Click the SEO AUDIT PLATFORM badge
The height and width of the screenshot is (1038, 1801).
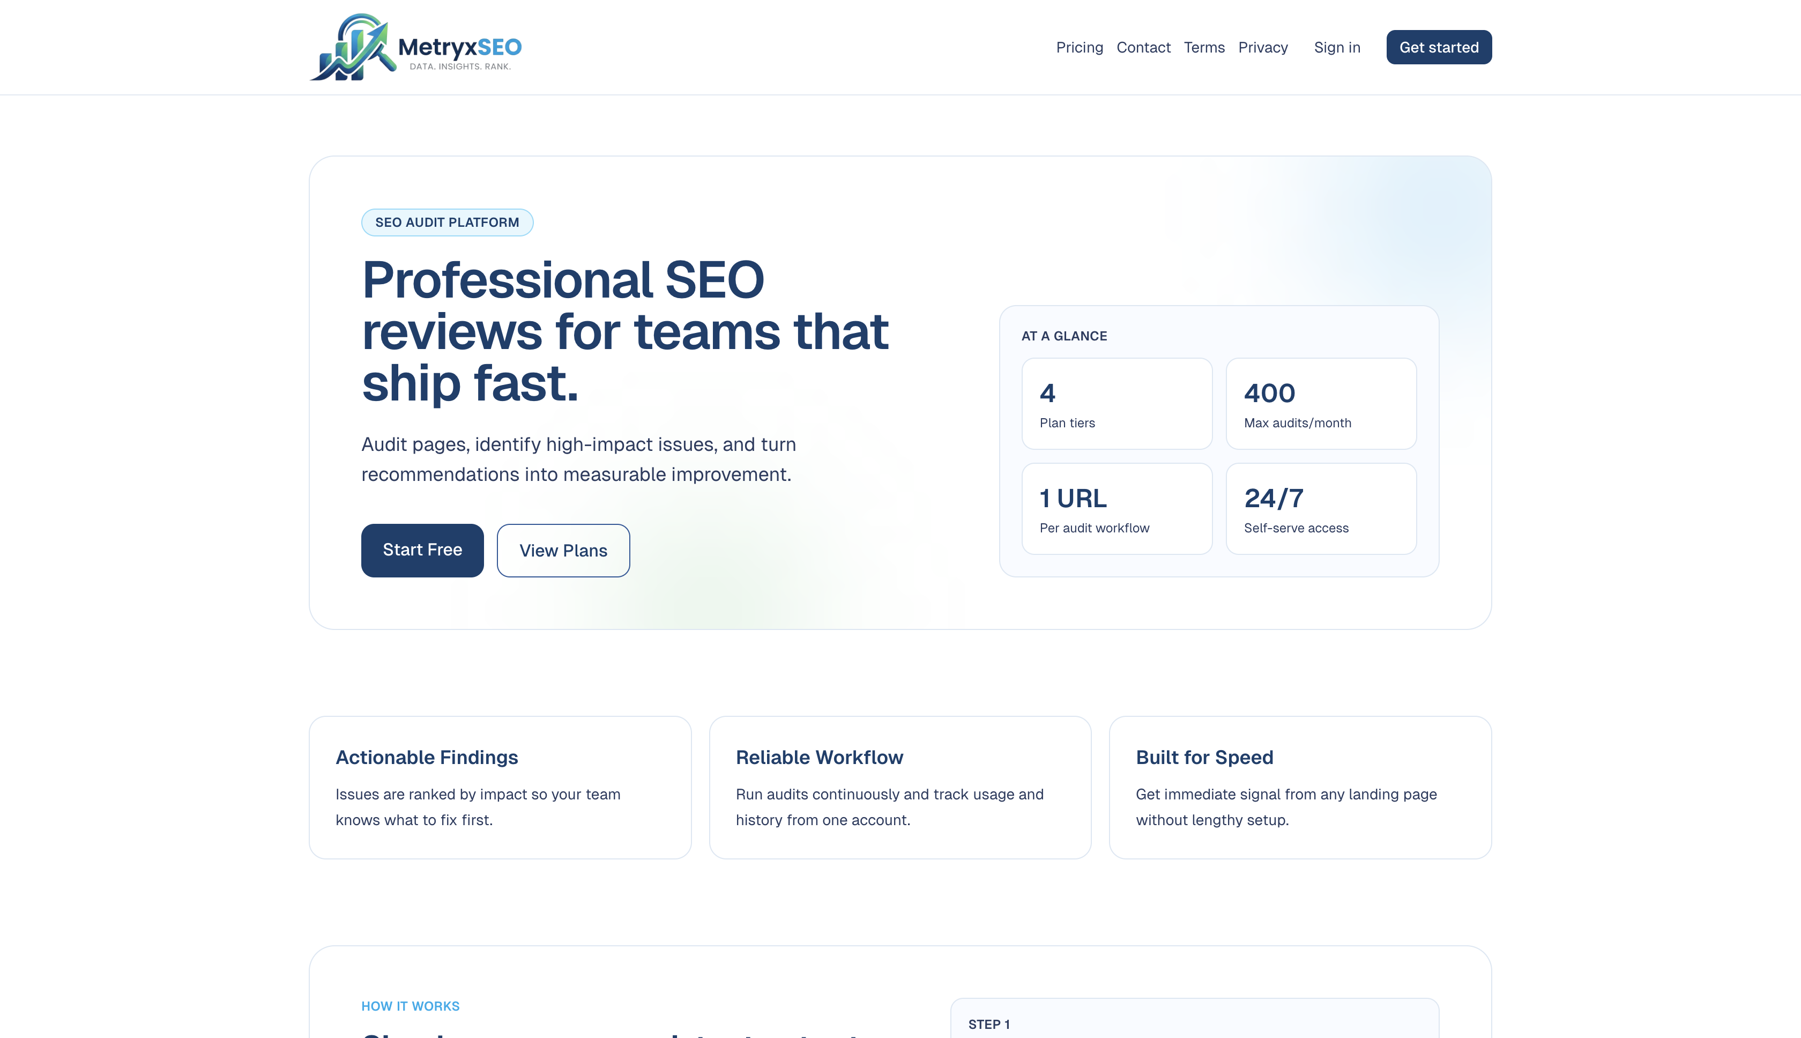[447, 222]
